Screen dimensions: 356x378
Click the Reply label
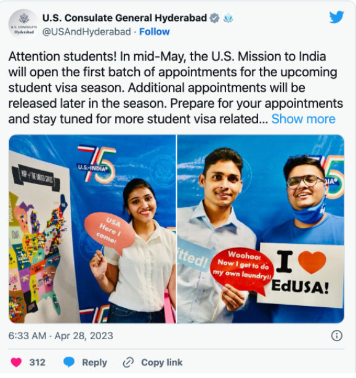pos(95,363)
